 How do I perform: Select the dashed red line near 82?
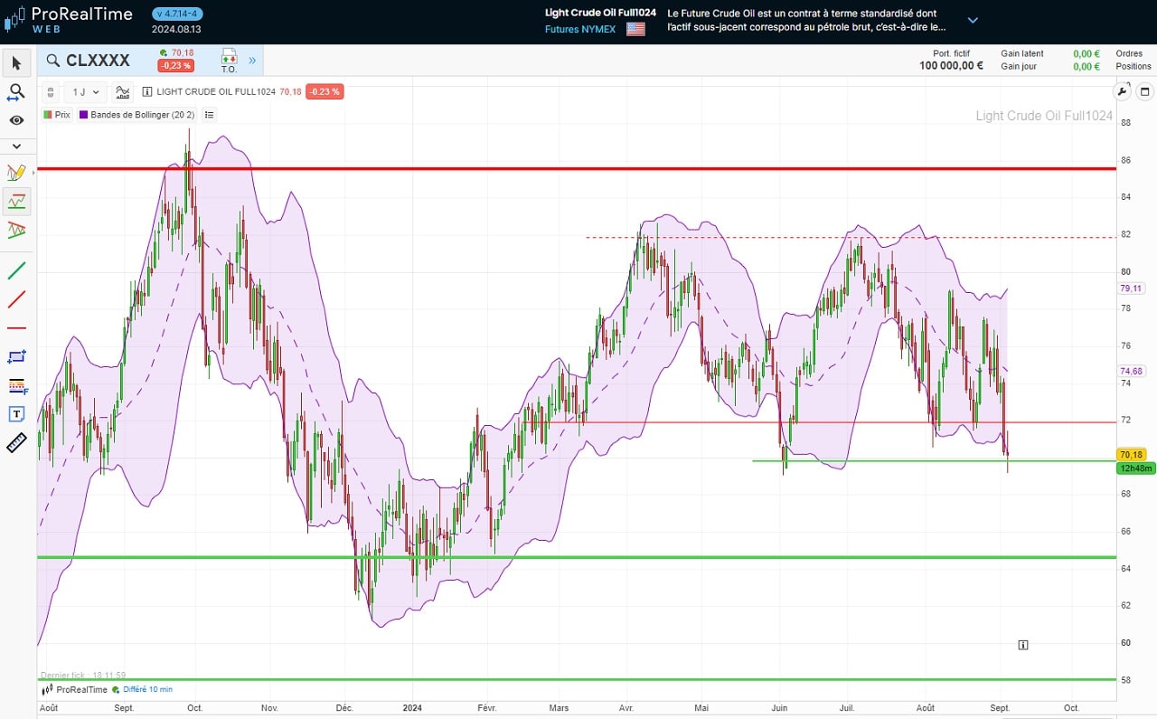click(x=851, y=237)
